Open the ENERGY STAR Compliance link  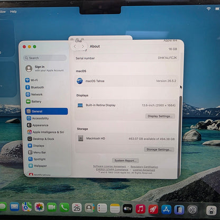(x=112, y=170)
